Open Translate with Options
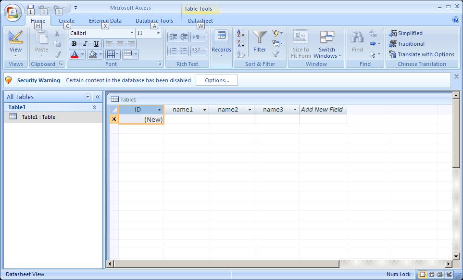463x280 pixels. click(x=422, y=54)
